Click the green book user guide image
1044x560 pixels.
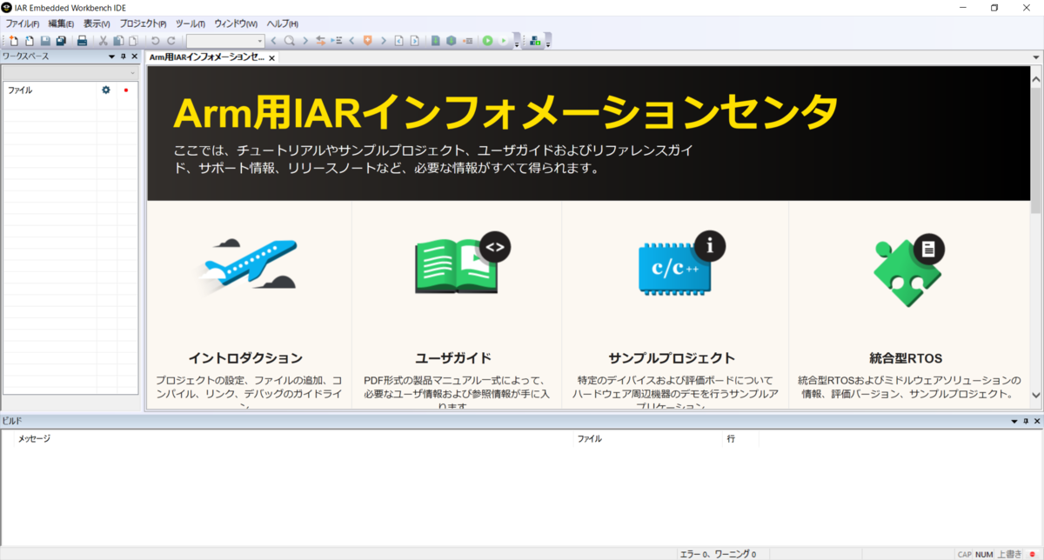coord(462,263)
